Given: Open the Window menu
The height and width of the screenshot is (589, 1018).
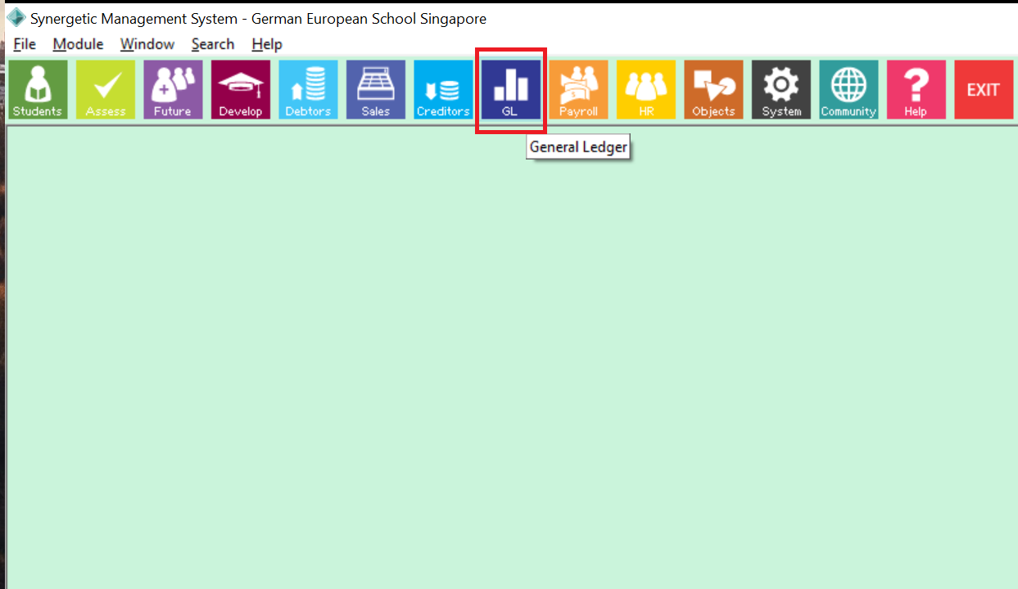Looking at the screenshot, I should click(147, 44).
